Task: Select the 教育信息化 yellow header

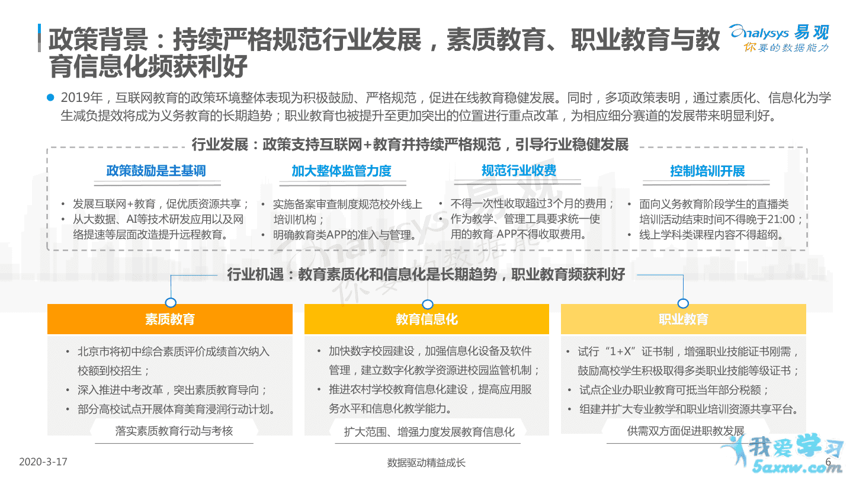Action: point(426,319)
